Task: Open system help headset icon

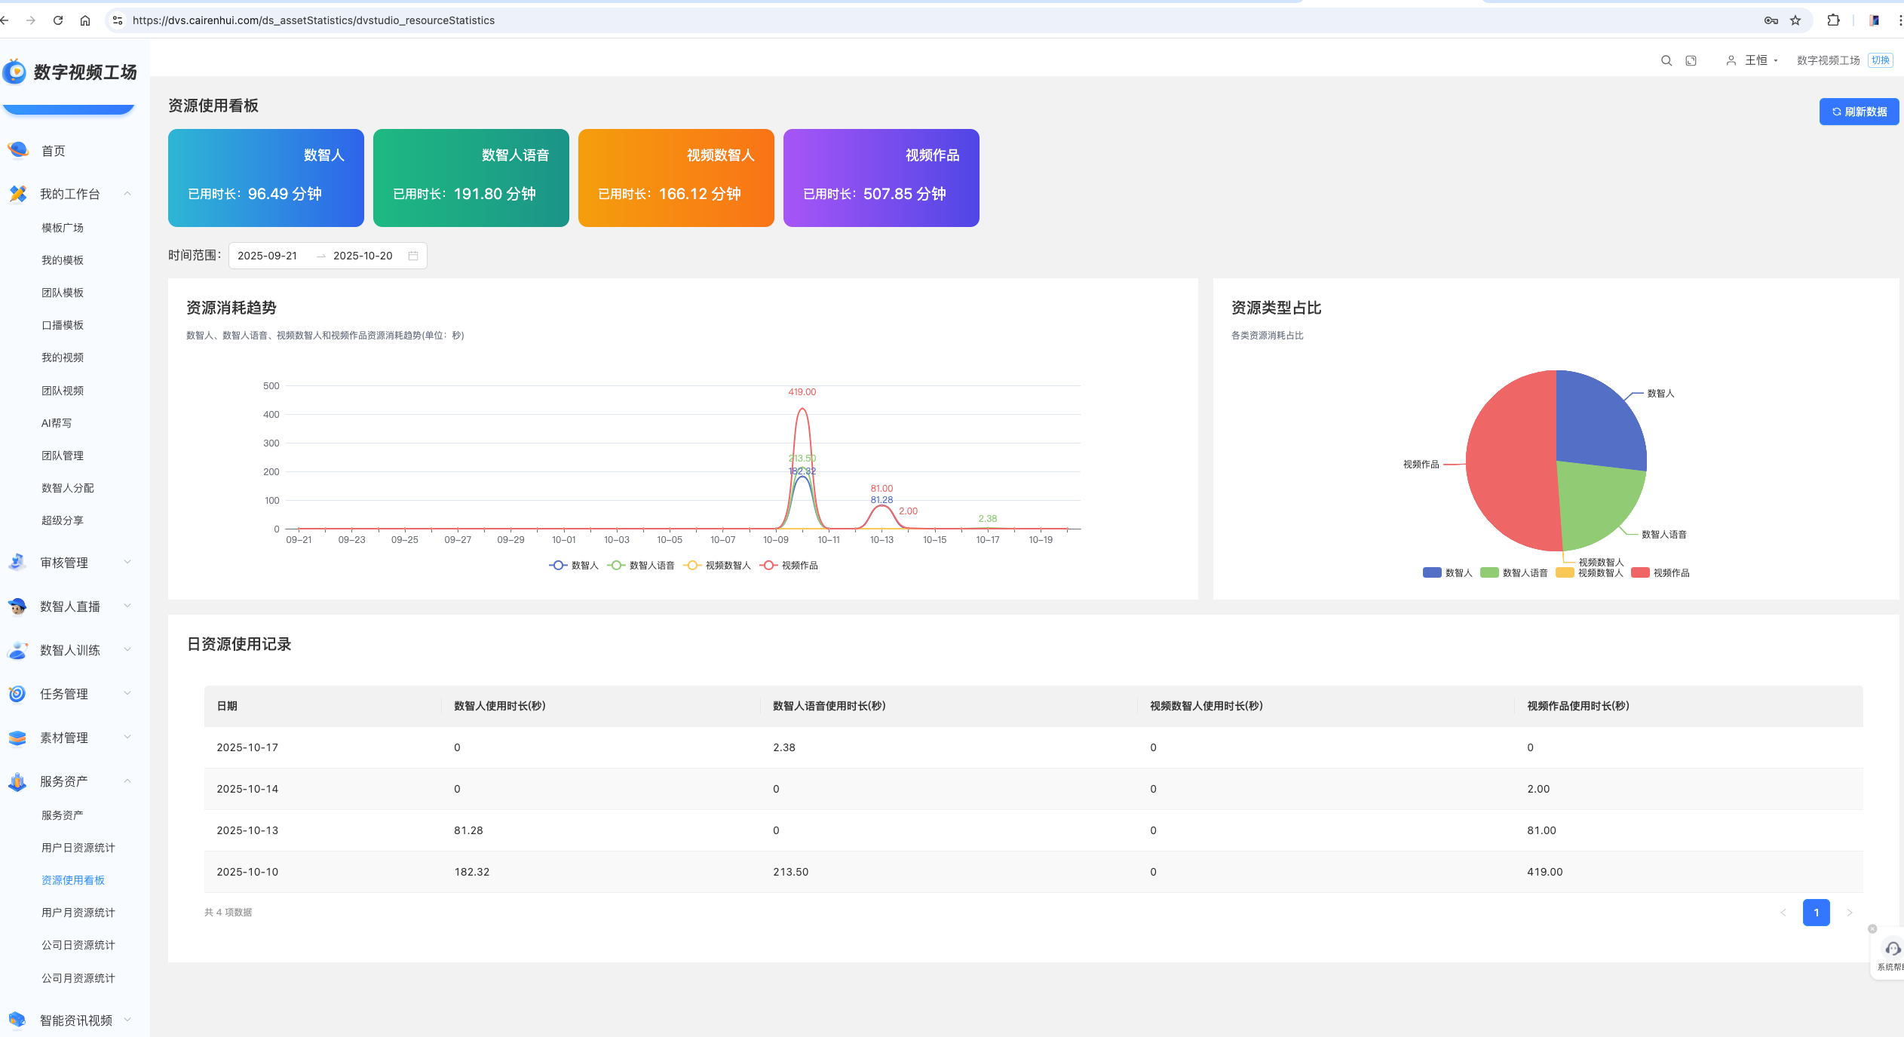Action: tap(1892, 949)
